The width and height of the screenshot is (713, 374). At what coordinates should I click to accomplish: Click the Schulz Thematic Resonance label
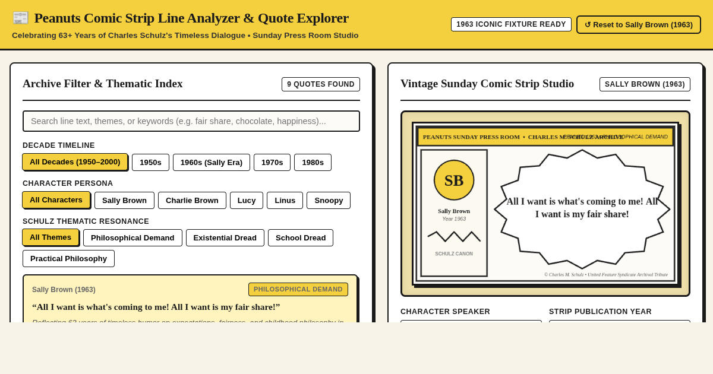coord(86,221)
